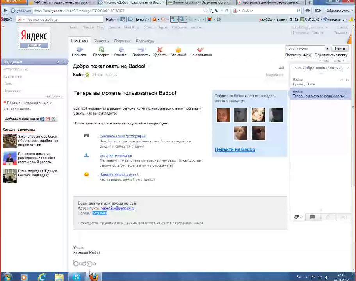Open the Добавьте ваши фотографии link

tap(123, 136)
